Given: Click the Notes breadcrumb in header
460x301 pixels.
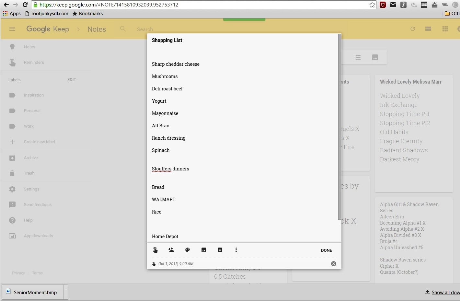Looking at the screenshot, I should click(x=97, y=29).
